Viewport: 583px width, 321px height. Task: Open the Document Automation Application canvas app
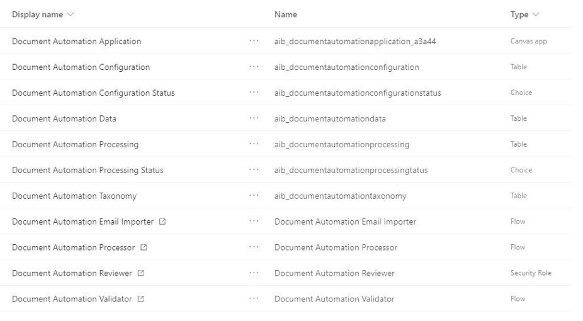click(76, 42)
